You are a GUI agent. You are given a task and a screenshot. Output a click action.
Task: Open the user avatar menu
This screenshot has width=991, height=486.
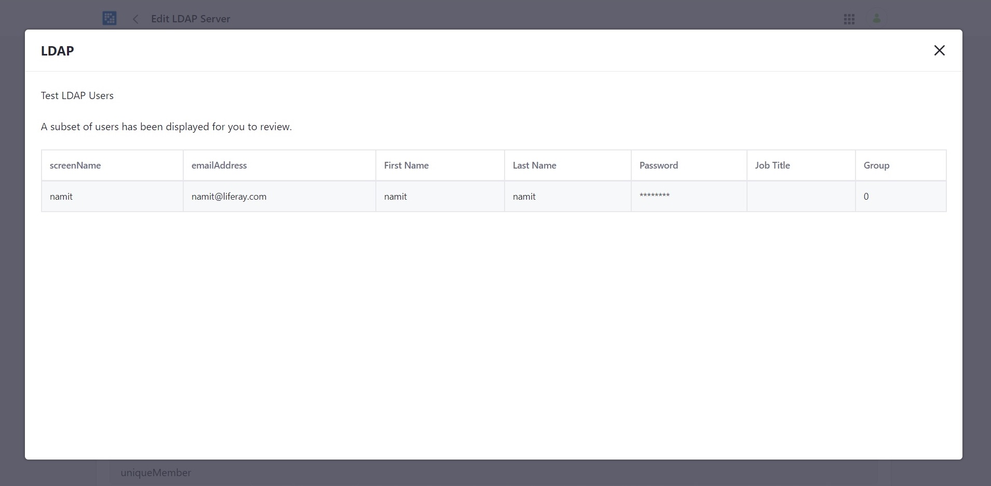tap(877, 19)
